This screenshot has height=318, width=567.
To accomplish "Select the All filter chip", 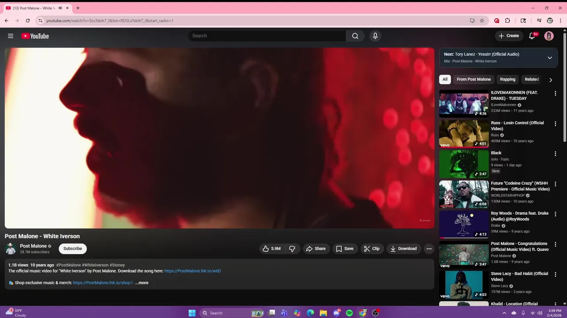I will pos(445,79).
